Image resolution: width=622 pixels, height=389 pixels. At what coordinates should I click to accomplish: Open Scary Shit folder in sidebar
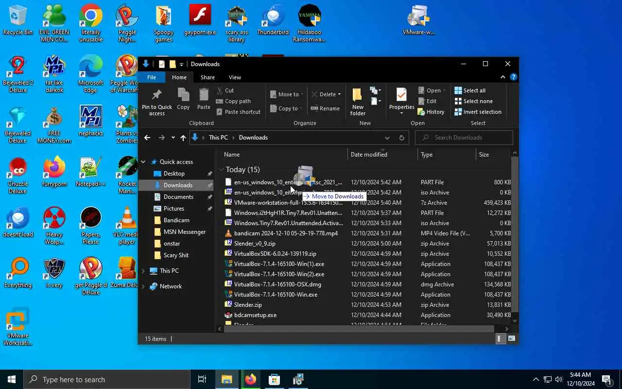pyautogui.click(x=176, y=255)
